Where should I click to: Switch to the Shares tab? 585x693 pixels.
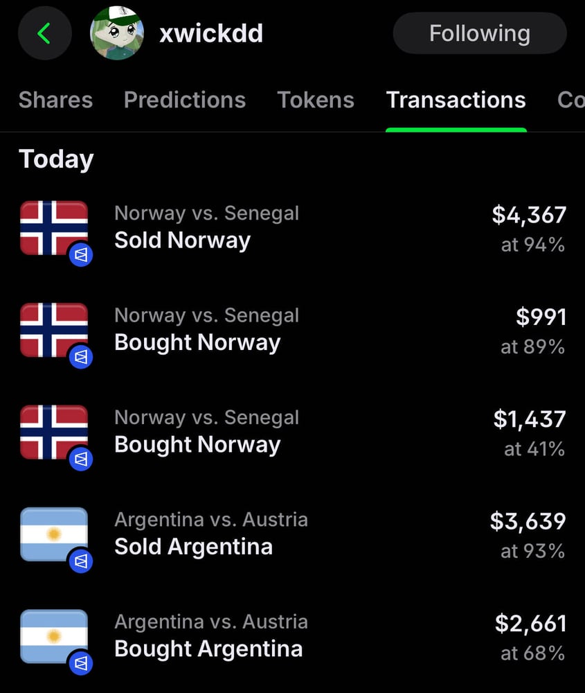click(55, 100)
